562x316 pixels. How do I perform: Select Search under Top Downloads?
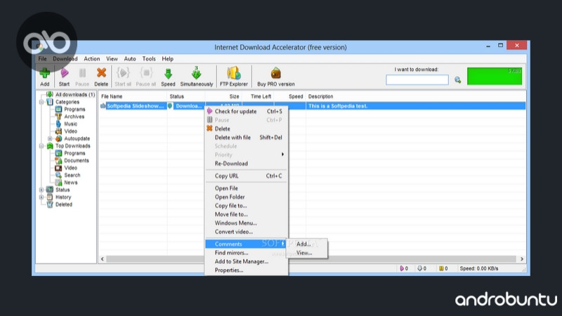pos(72,175)
